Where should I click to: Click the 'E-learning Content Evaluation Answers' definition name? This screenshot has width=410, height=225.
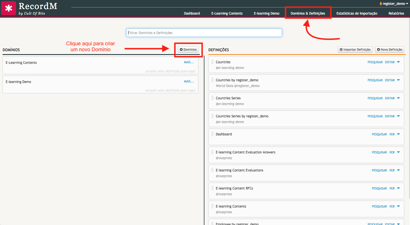point(246,152)
